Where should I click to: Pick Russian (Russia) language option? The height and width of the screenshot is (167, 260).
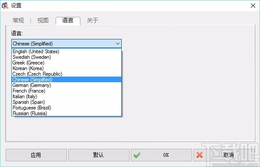(67, 113)
